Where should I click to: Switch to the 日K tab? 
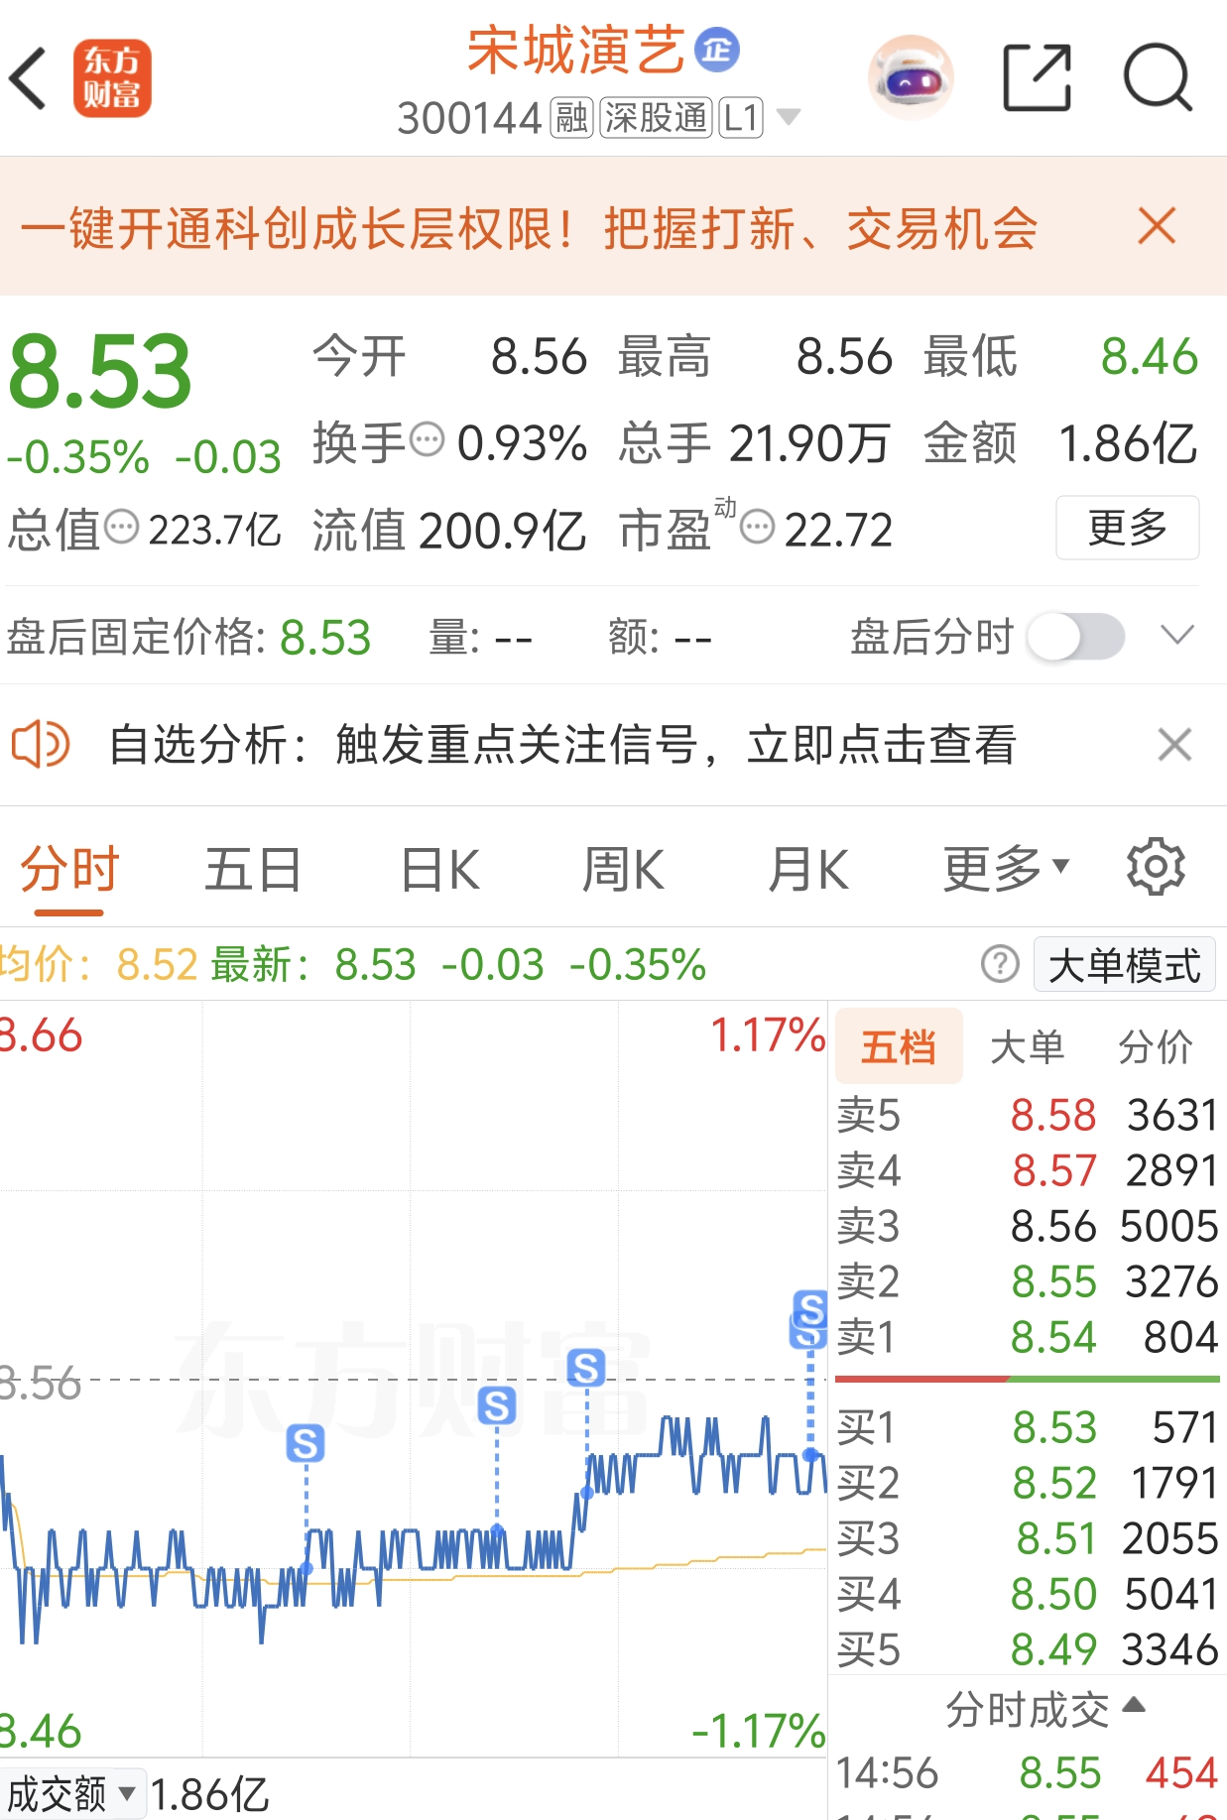[440, 870]
